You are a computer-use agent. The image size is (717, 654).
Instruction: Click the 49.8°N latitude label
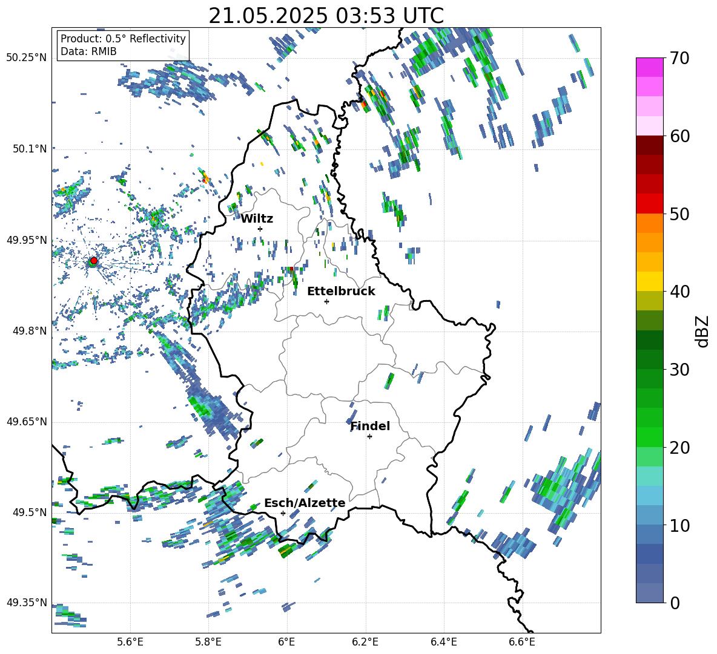[x=30, y=331]
